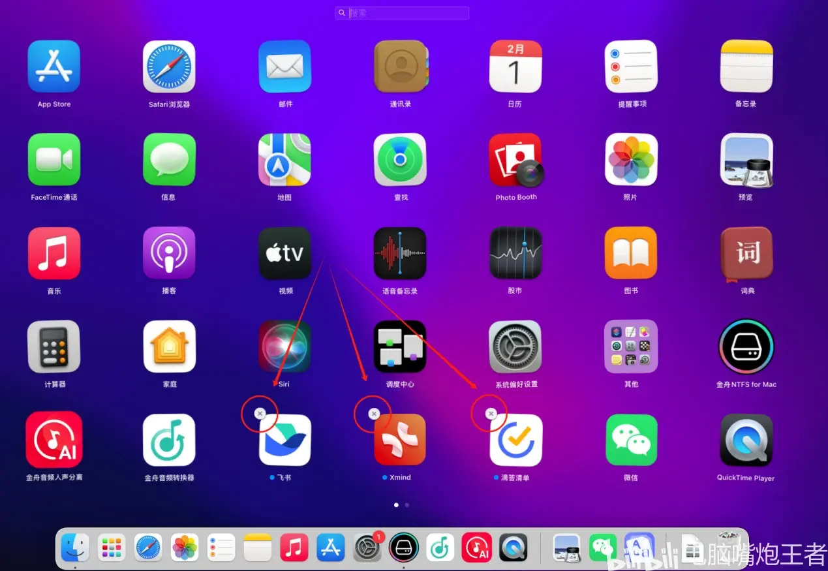Open Reminders from the Dock

(221, 547)
